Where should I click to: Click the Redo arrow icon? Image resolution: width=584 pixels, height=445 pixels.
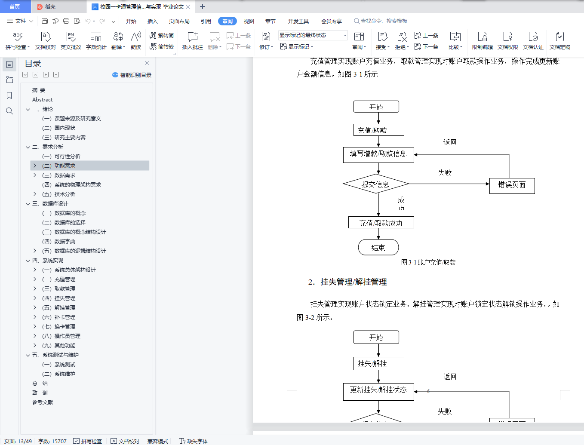coord(102,21)
